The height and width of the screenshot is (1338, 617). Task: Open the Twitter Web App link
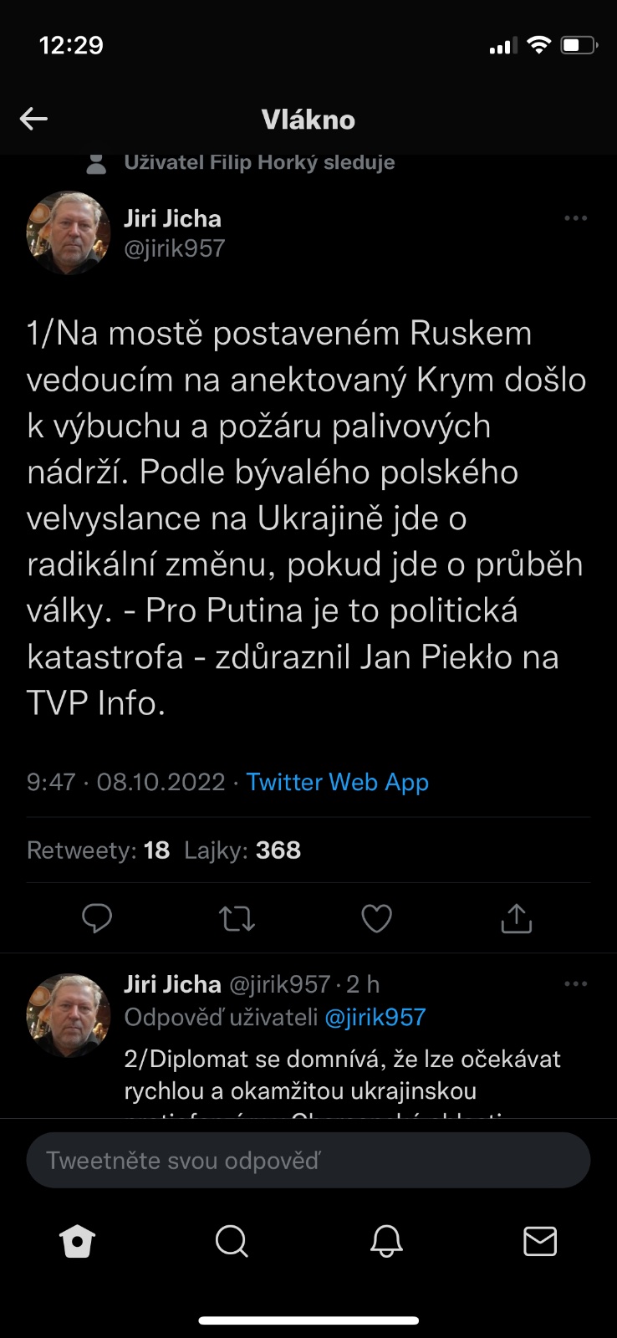337,782
